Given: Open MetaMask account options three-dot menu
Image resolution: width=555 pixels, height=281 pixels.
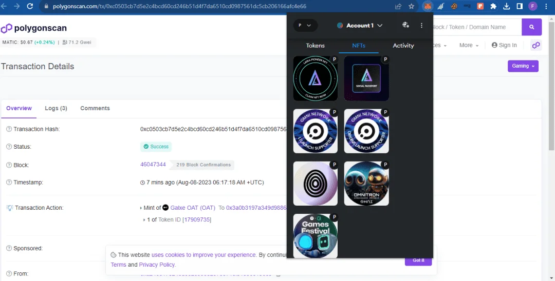Looking at the screenshot, I should [x=421, y=26].
